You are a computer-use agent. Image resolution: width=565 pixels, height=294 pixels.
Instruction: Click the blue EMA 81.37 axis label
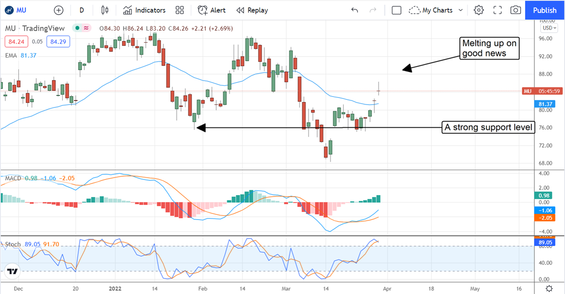click(x=545, y=104)
